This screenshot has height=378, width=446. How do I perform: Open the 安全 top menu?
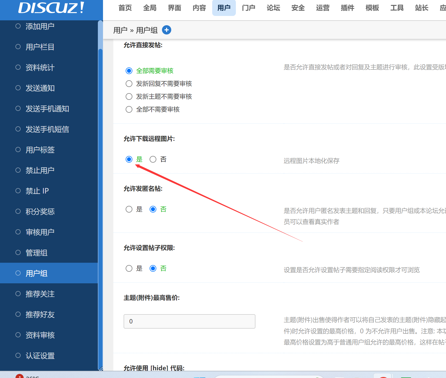click(x=298, y=8)
